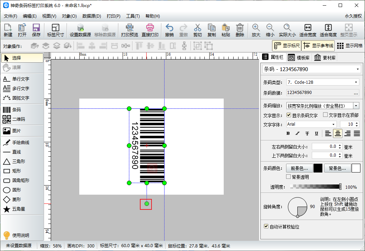Click the transparency (透明度) slider bar

tap(315, 187)
